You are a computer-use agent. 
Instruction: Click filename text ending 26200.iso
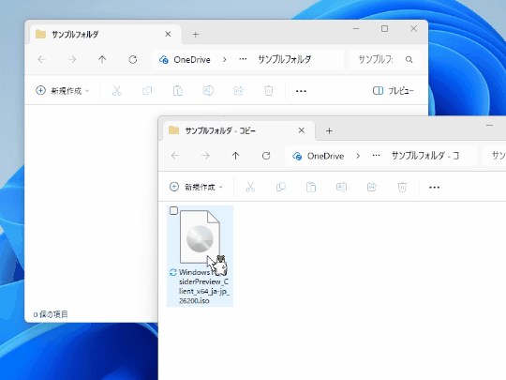[x=204, y=286]
